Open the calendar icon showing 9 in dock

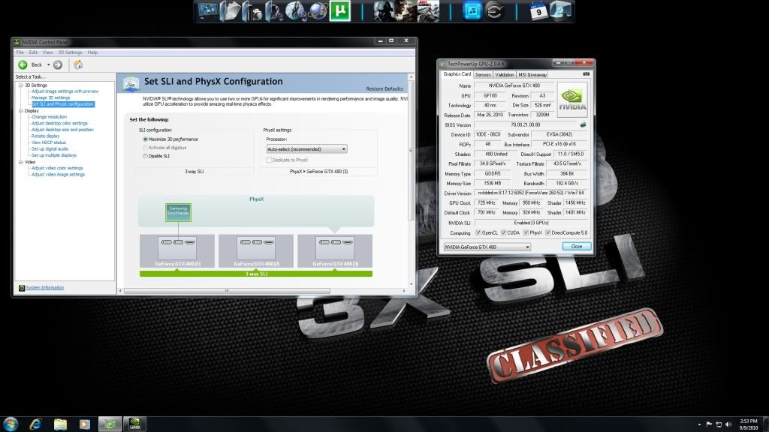[538, 11]
